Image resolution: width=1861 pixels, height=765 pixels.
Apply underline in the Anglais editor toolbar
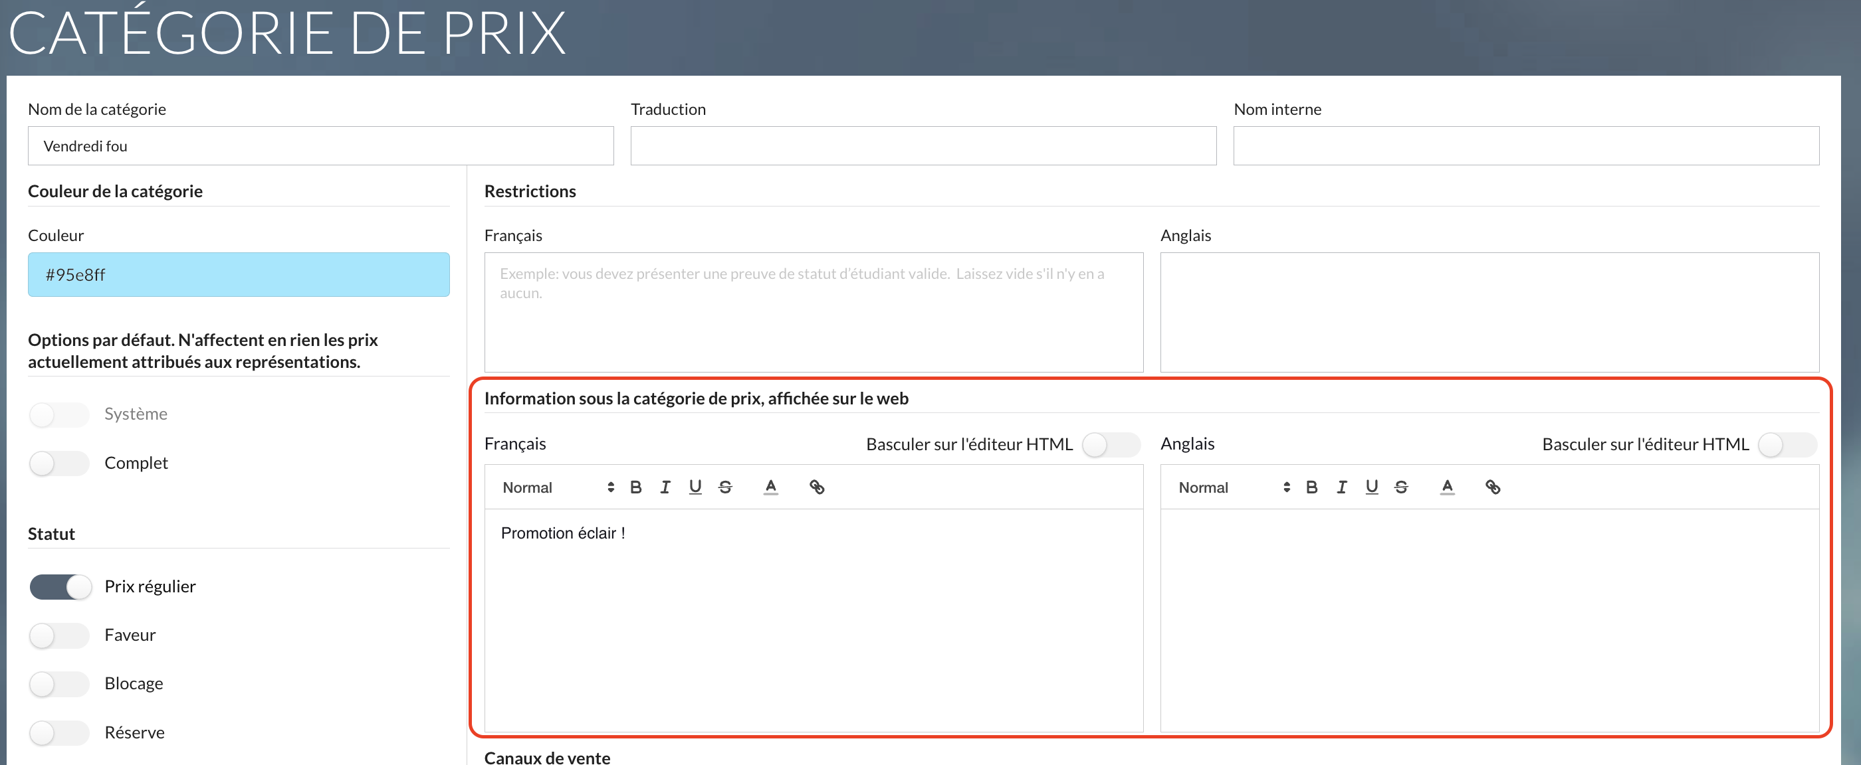click(x=1371, y=487)
